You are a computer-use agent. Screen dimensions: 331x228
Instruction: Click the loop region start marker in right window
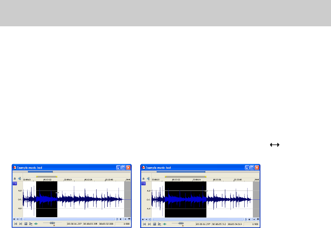pos(166,177)
